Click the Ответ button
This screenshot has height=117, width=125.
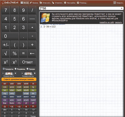(x=28, y=62)
